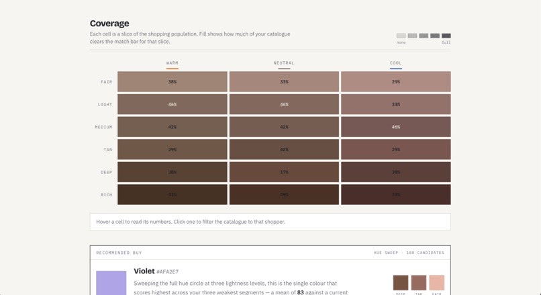
Task: Click the Fair segment swatch in recommendation
Action: (437, 282)
